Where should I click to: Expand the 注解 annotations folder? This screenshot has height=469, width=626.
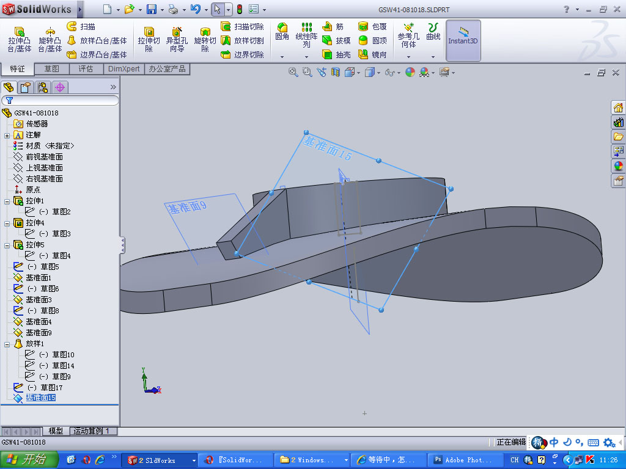tap(7, 136)
